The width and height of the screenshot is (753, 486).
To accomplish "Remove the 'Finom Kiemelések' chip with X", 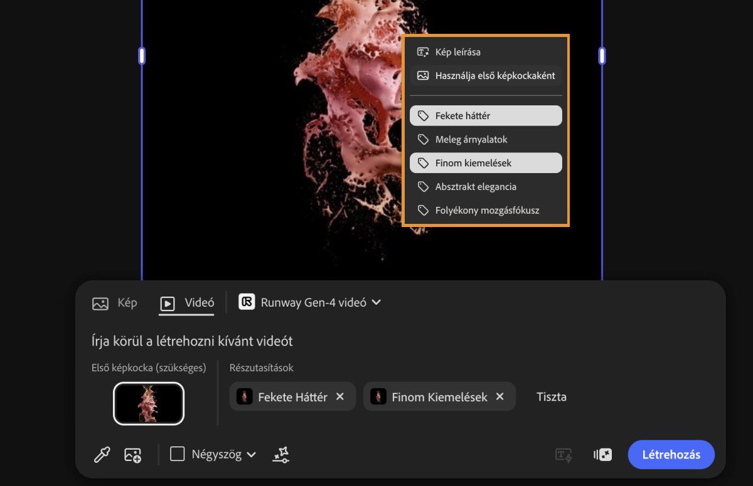I will click(x=500, y=396).
